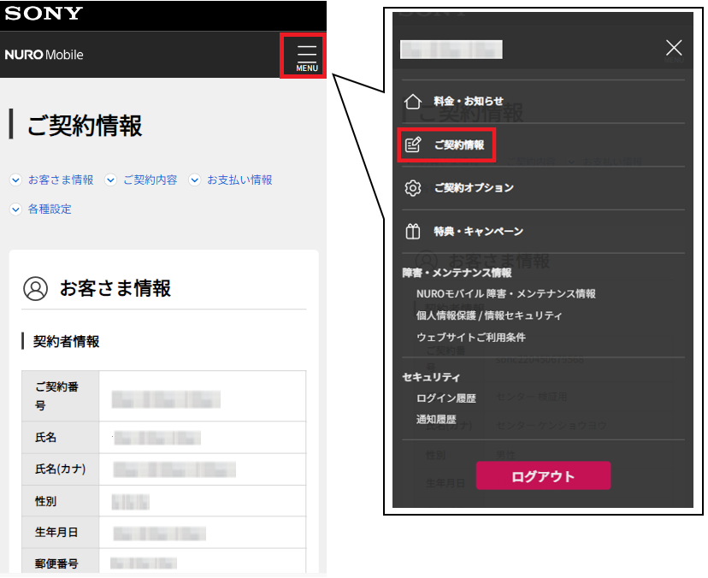Screen dimensions: 708x578
Task: Open the hamburger MENU button
Action: 307,58
